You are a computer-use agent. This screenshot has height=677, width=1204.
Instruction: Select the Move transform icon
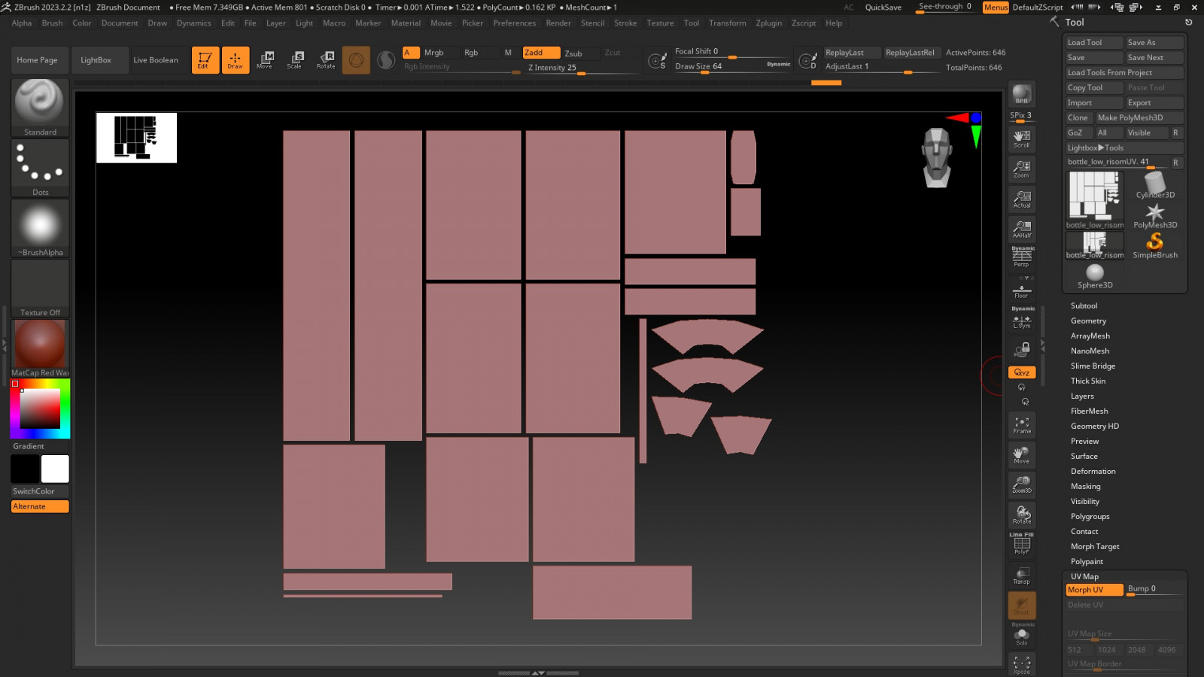pos(265,60)
